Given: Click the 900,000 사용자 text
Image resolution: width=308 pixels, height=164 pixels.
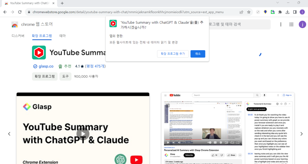Looking at the screenshot, I should (x=86, y=76).
